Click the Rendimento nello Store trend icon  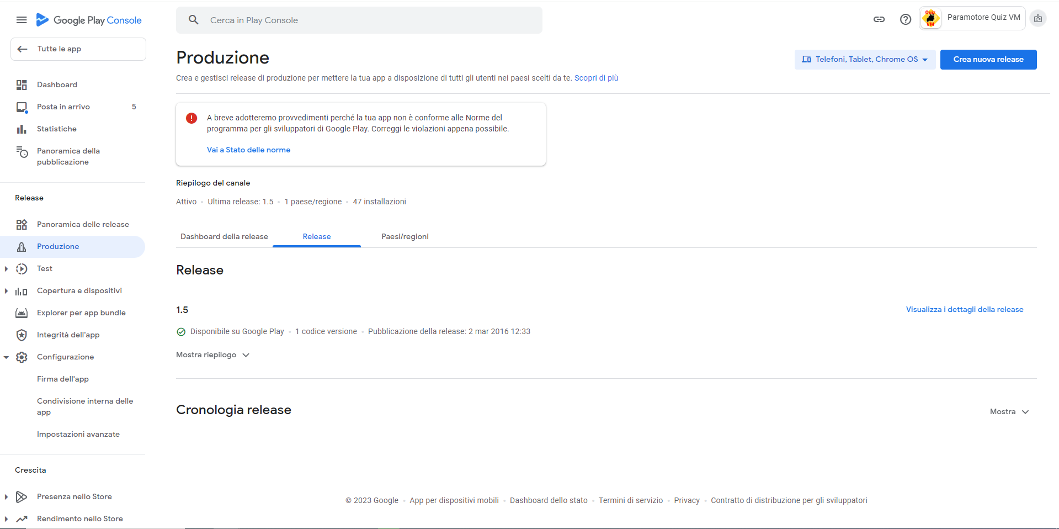tap(22, 519)
